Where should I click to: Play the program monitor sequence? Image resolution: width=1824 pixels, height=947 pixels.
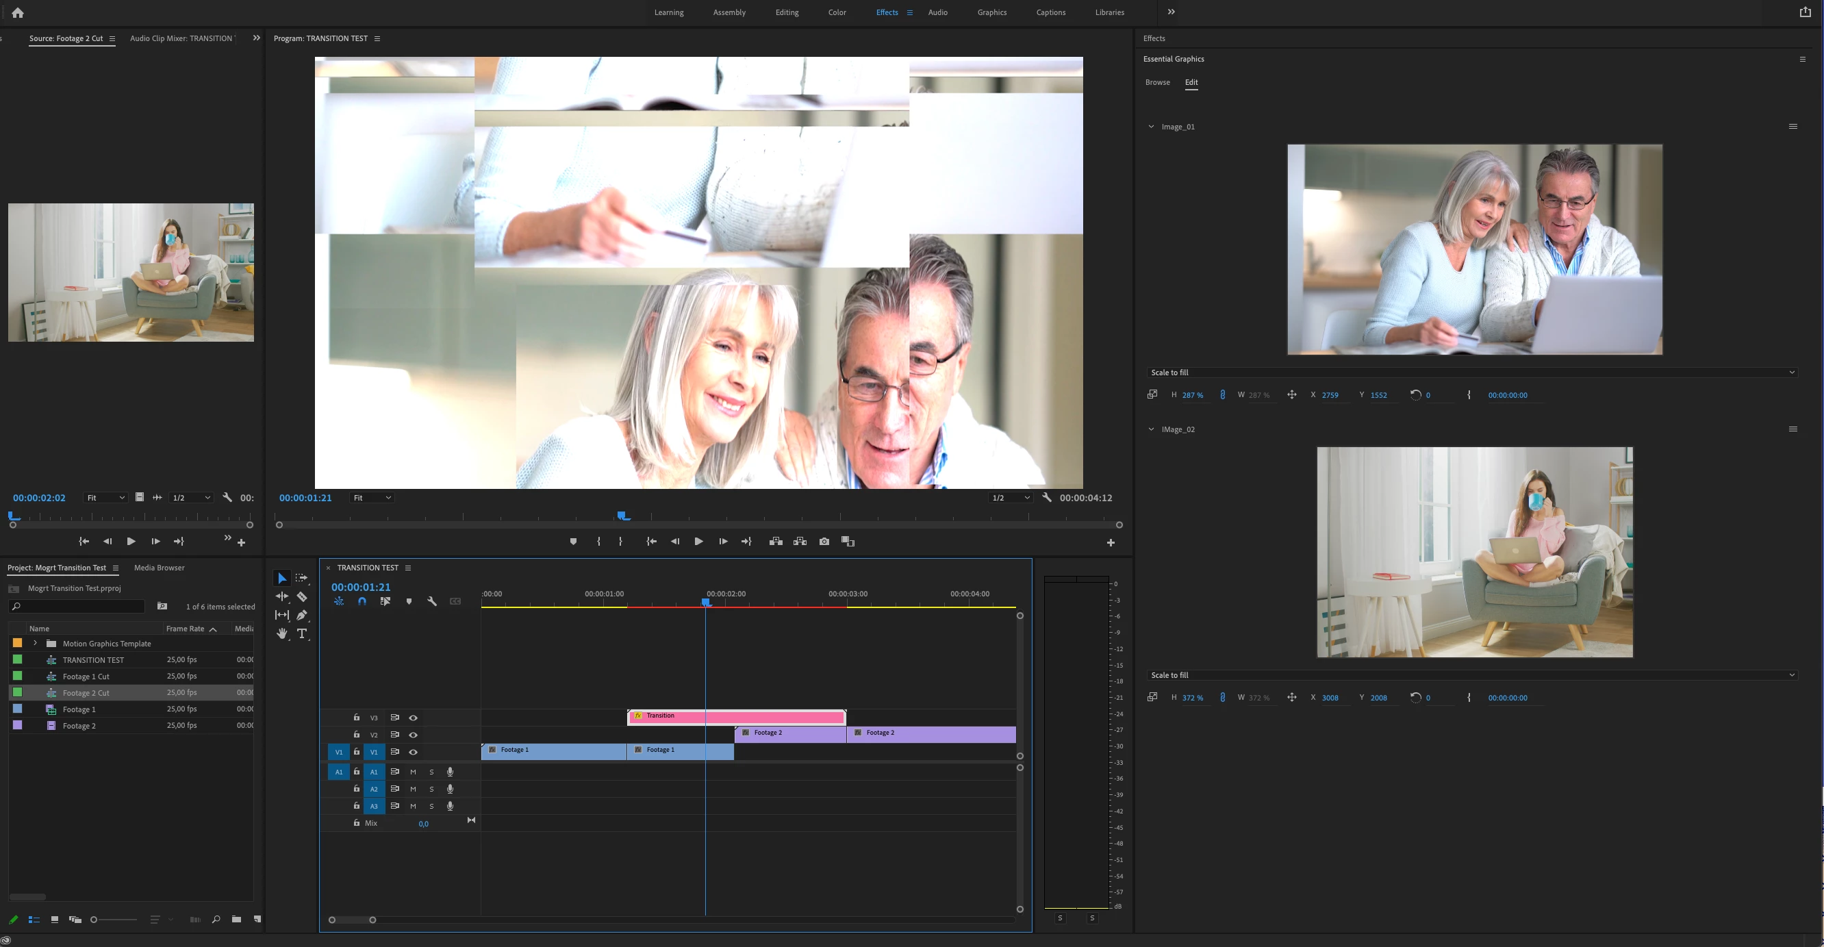(x=698, y=542)
